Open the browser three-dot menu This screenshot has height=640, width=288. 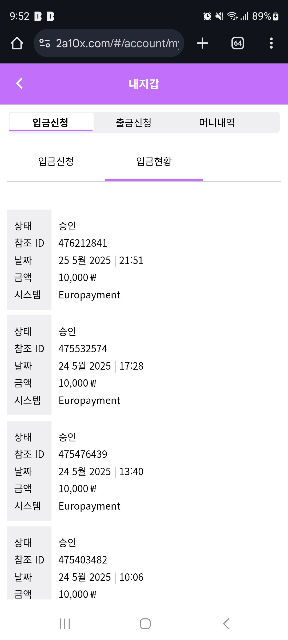point(271,43)
